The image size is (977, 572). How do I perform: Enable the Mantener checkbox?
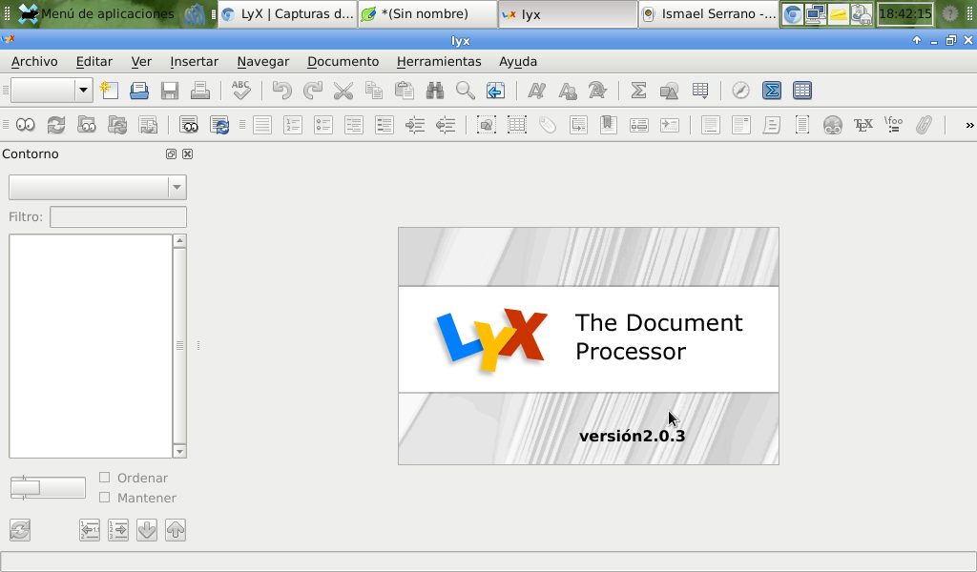tap(105, 498)
